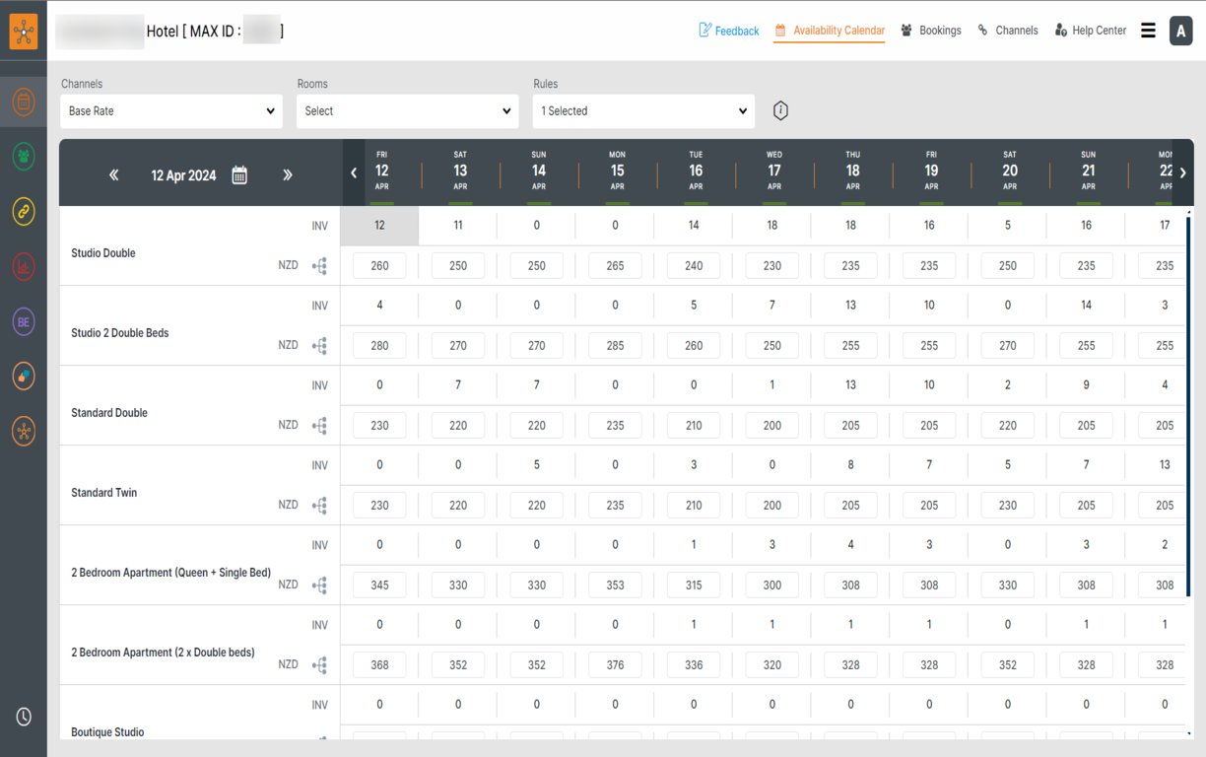
Task: Open rate distribution icon for Standard Twin
Action: 319,506
